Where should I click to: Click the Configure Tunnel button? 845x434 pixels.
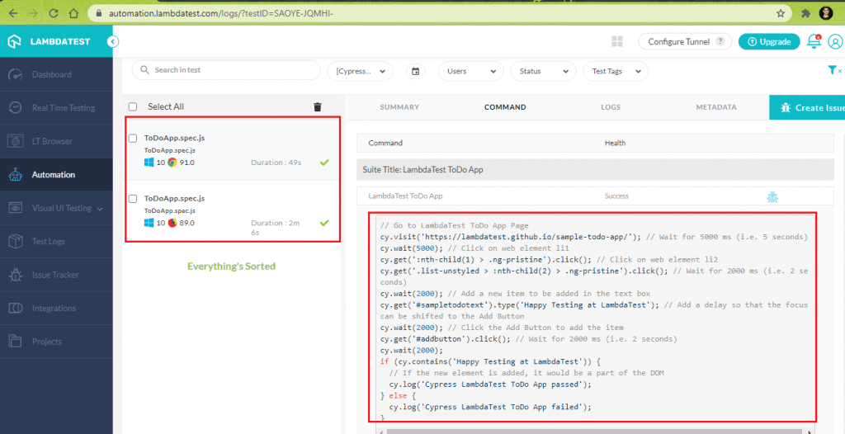click(684, 41)
